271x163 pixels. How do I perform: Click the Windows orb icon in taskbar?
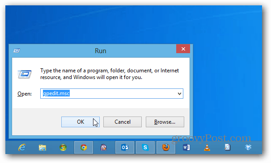click(63, 147)
